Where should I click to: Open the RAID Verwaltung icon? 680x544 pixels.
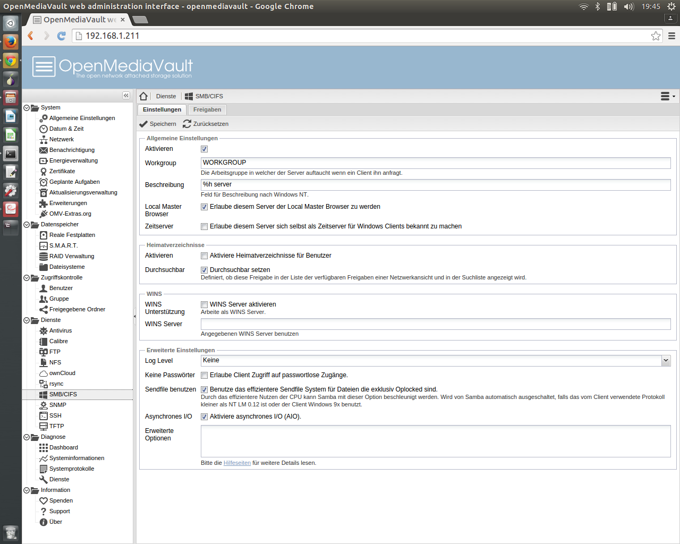[44, 256]
